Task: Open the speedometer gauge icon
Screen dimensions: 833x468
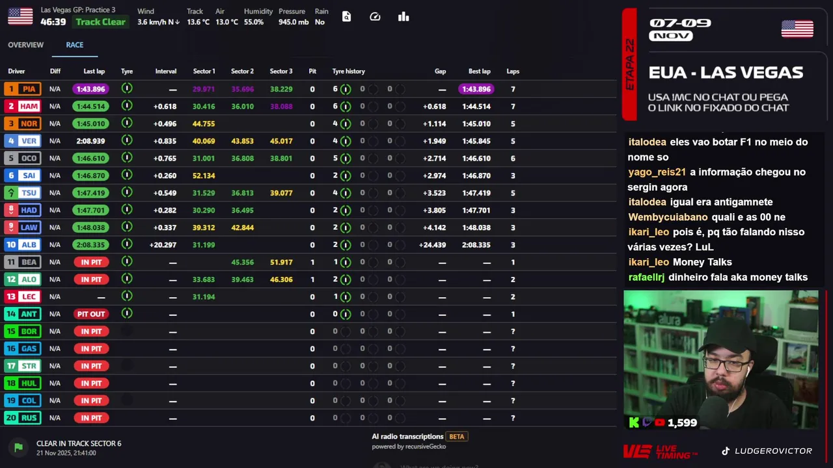Action: pyautogui.click(x=375, y=17)
